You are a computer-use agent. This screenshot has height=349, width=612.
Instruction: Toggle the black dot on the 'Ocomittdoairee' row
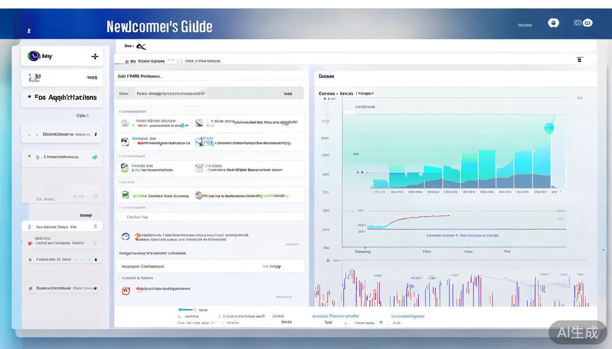tap(96, 135)
